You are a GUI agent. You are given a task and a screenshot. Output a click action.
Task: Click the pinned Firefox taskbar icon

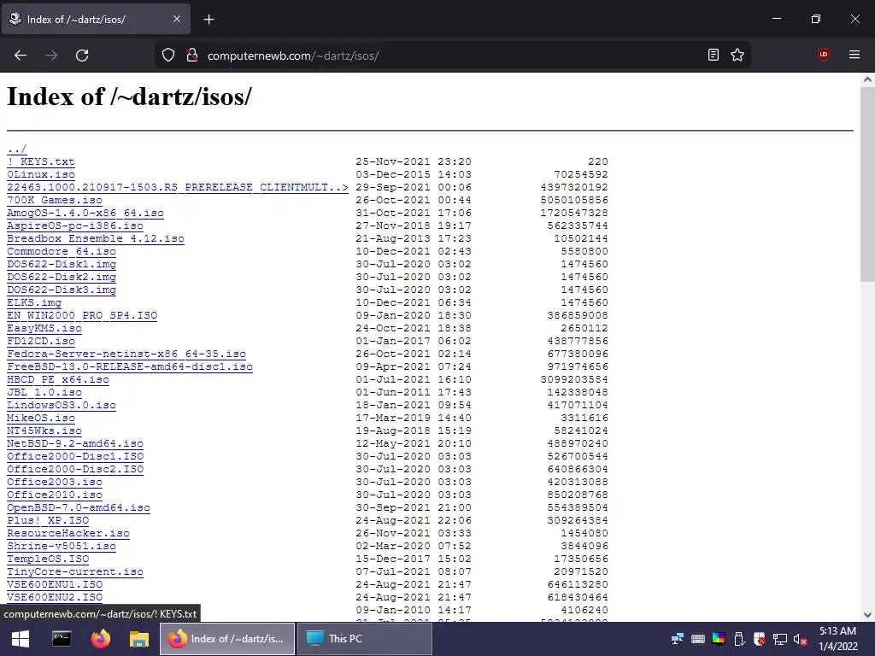pos(101,639)
